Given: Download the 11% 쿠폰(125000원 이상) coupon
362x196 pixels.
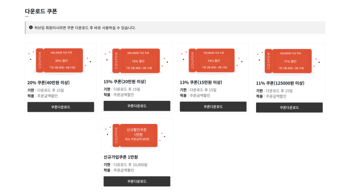Looking at the screenshot, I should [289, 107].
